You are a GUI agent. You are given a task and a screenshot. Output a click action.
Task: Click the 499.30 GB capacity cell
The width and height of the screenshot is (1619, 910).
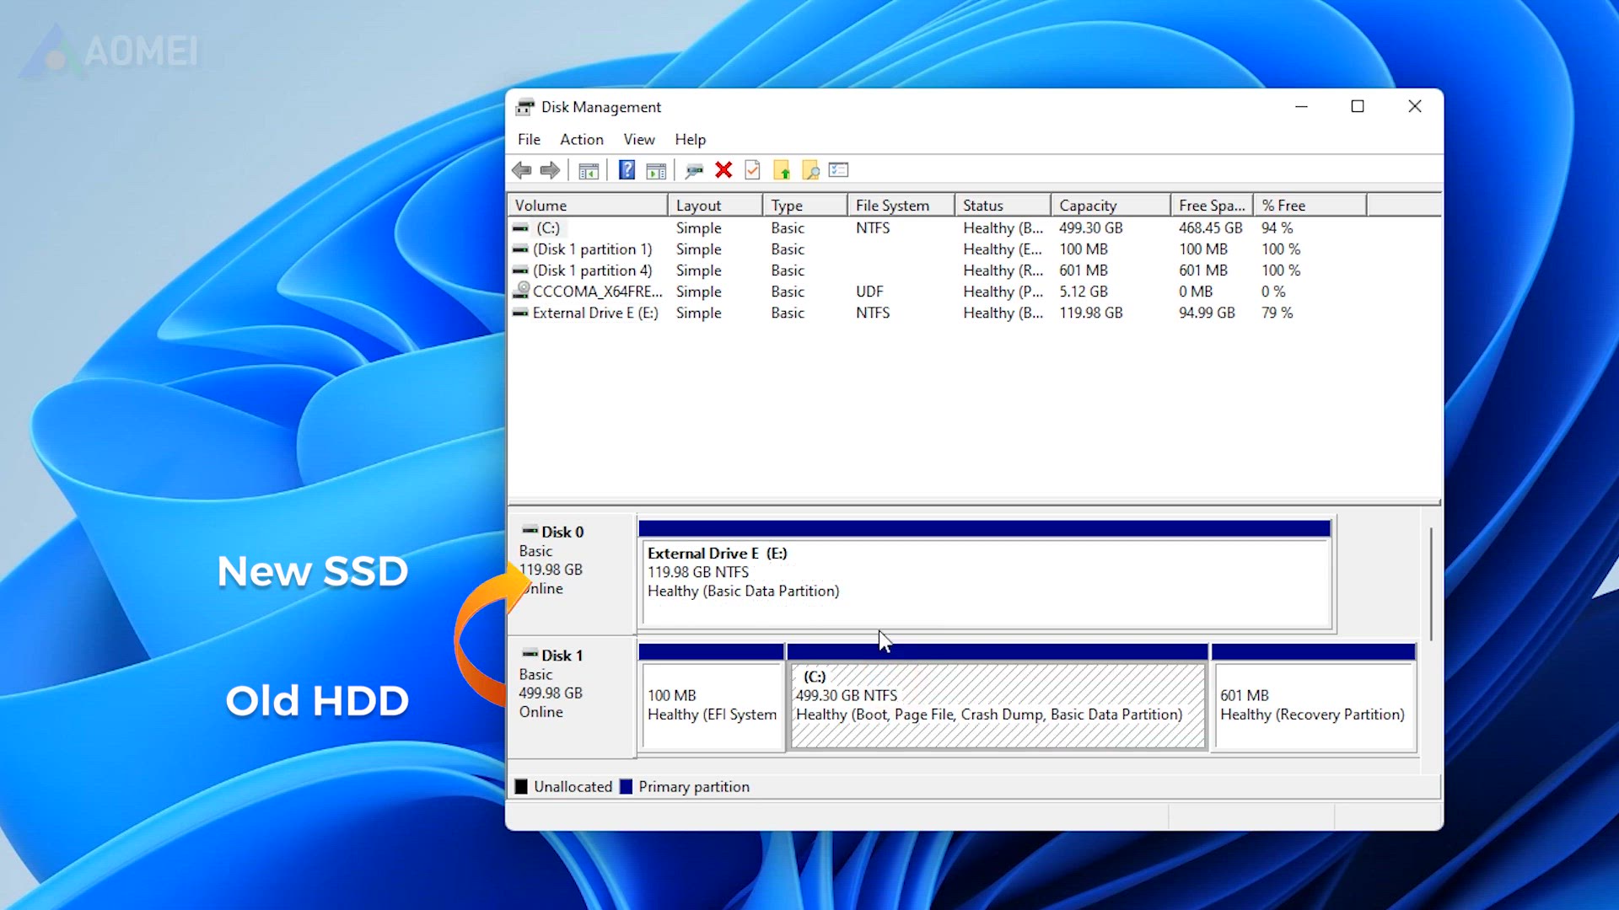point(1091,228)
